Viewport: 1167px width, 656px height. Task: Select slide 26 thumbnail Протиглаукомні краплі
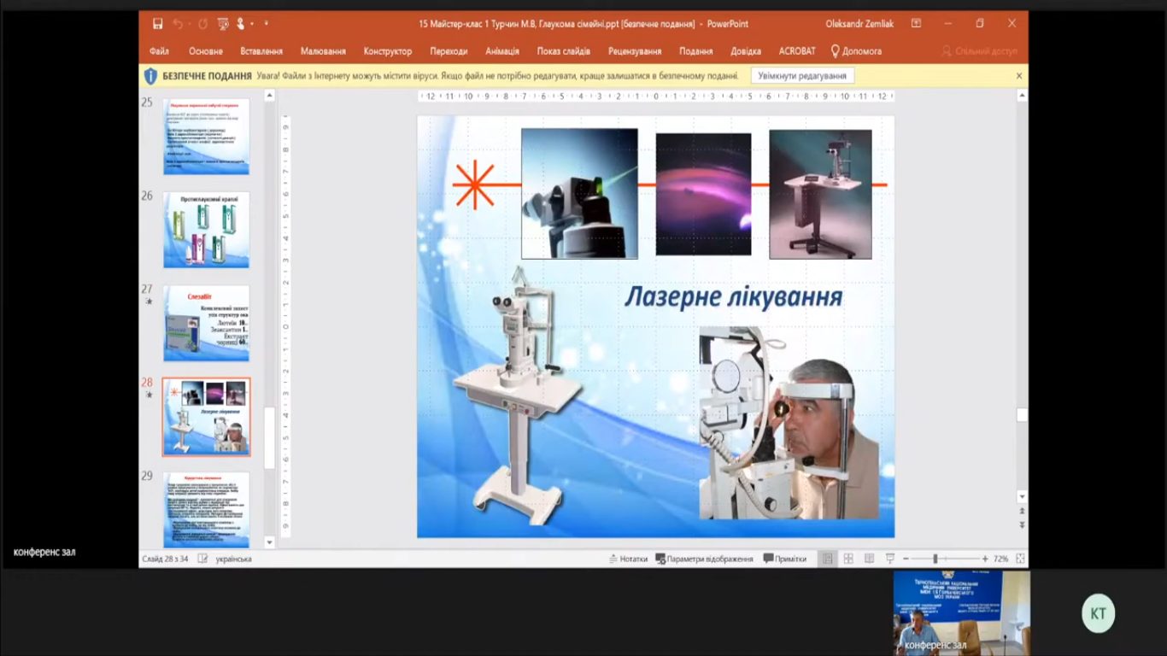tap(207, 230)
